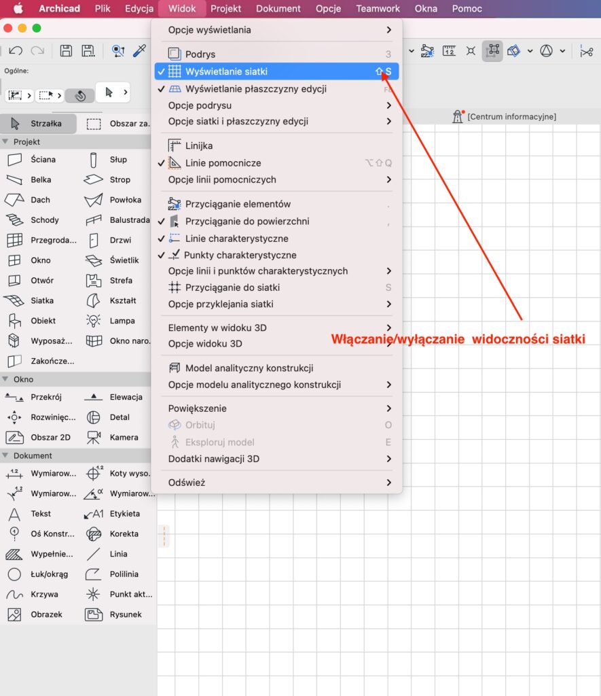
Task: Open the Plik menu
Action: pos(103,8)
